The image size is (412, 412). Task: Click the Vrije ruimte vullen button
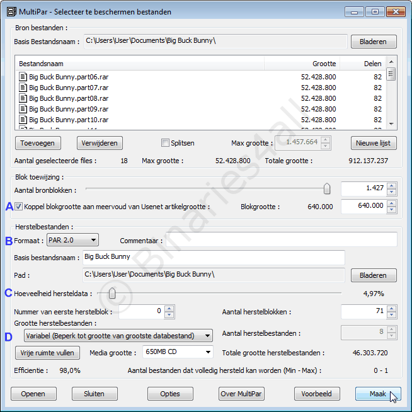(47, 353)
